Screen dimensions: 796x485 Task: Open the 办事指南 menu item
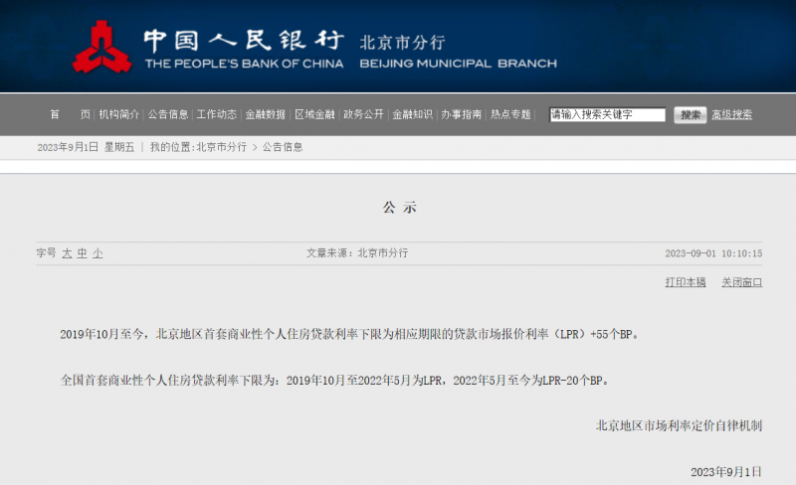point(461,114)
